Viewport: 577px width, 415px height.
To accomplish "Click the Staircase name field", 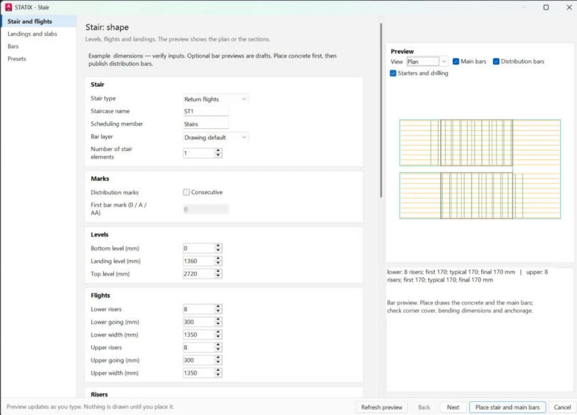I will click(x=206, y=111).
